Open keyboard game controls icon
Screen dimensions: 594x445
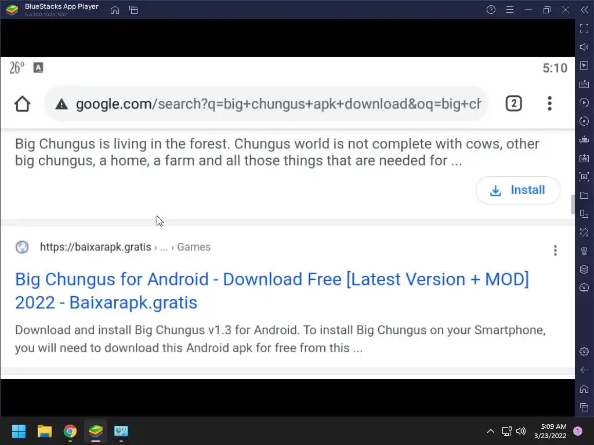coord(584,84)
